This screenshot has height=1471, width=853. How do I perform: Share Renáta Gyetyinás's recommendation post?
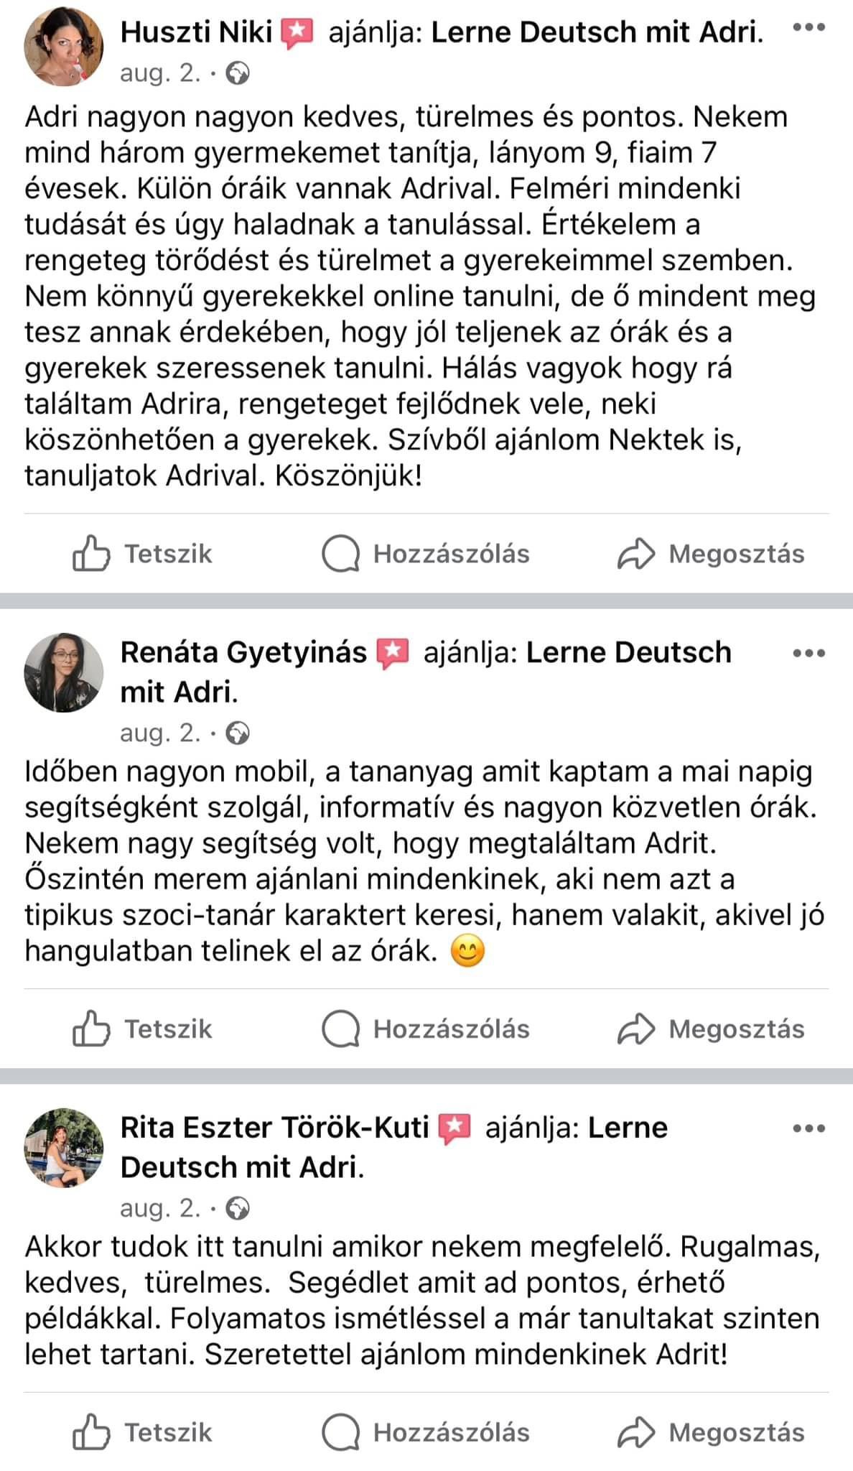pos(711,1029)
